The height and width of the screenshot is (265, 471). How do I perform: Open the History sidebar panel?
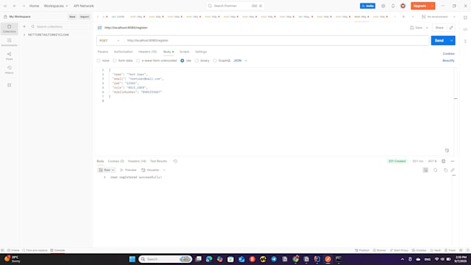pos(9,70)
